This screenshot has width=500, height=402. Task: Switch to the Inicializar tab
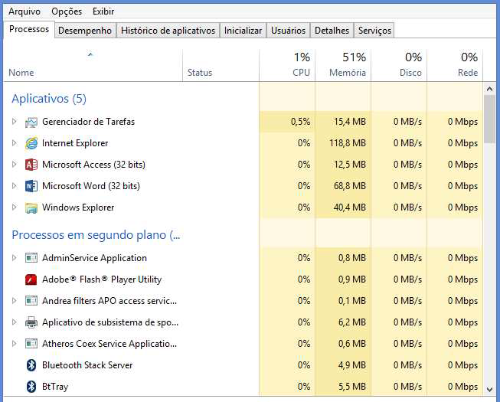point(243,31)
